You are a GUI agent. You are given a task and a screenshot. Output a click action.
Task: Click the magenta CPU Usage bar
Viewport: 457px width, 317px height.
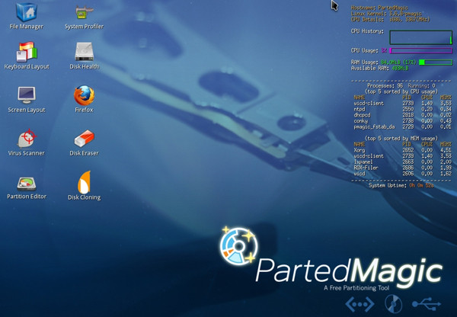(420, 50)
